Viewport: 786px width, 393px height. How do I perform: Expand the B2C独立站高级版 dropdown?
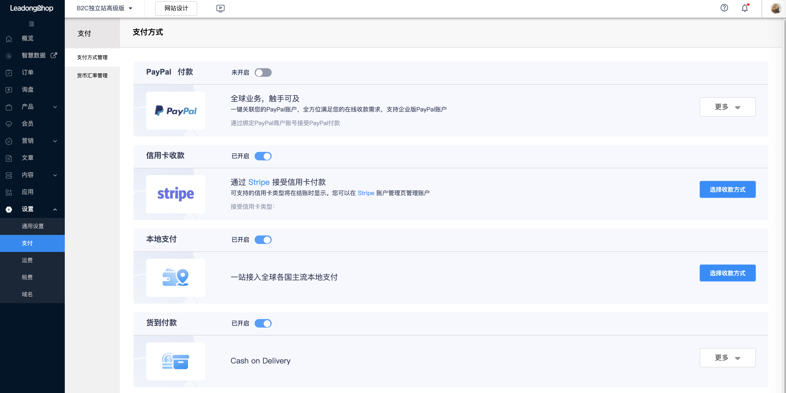coord(131,8)
